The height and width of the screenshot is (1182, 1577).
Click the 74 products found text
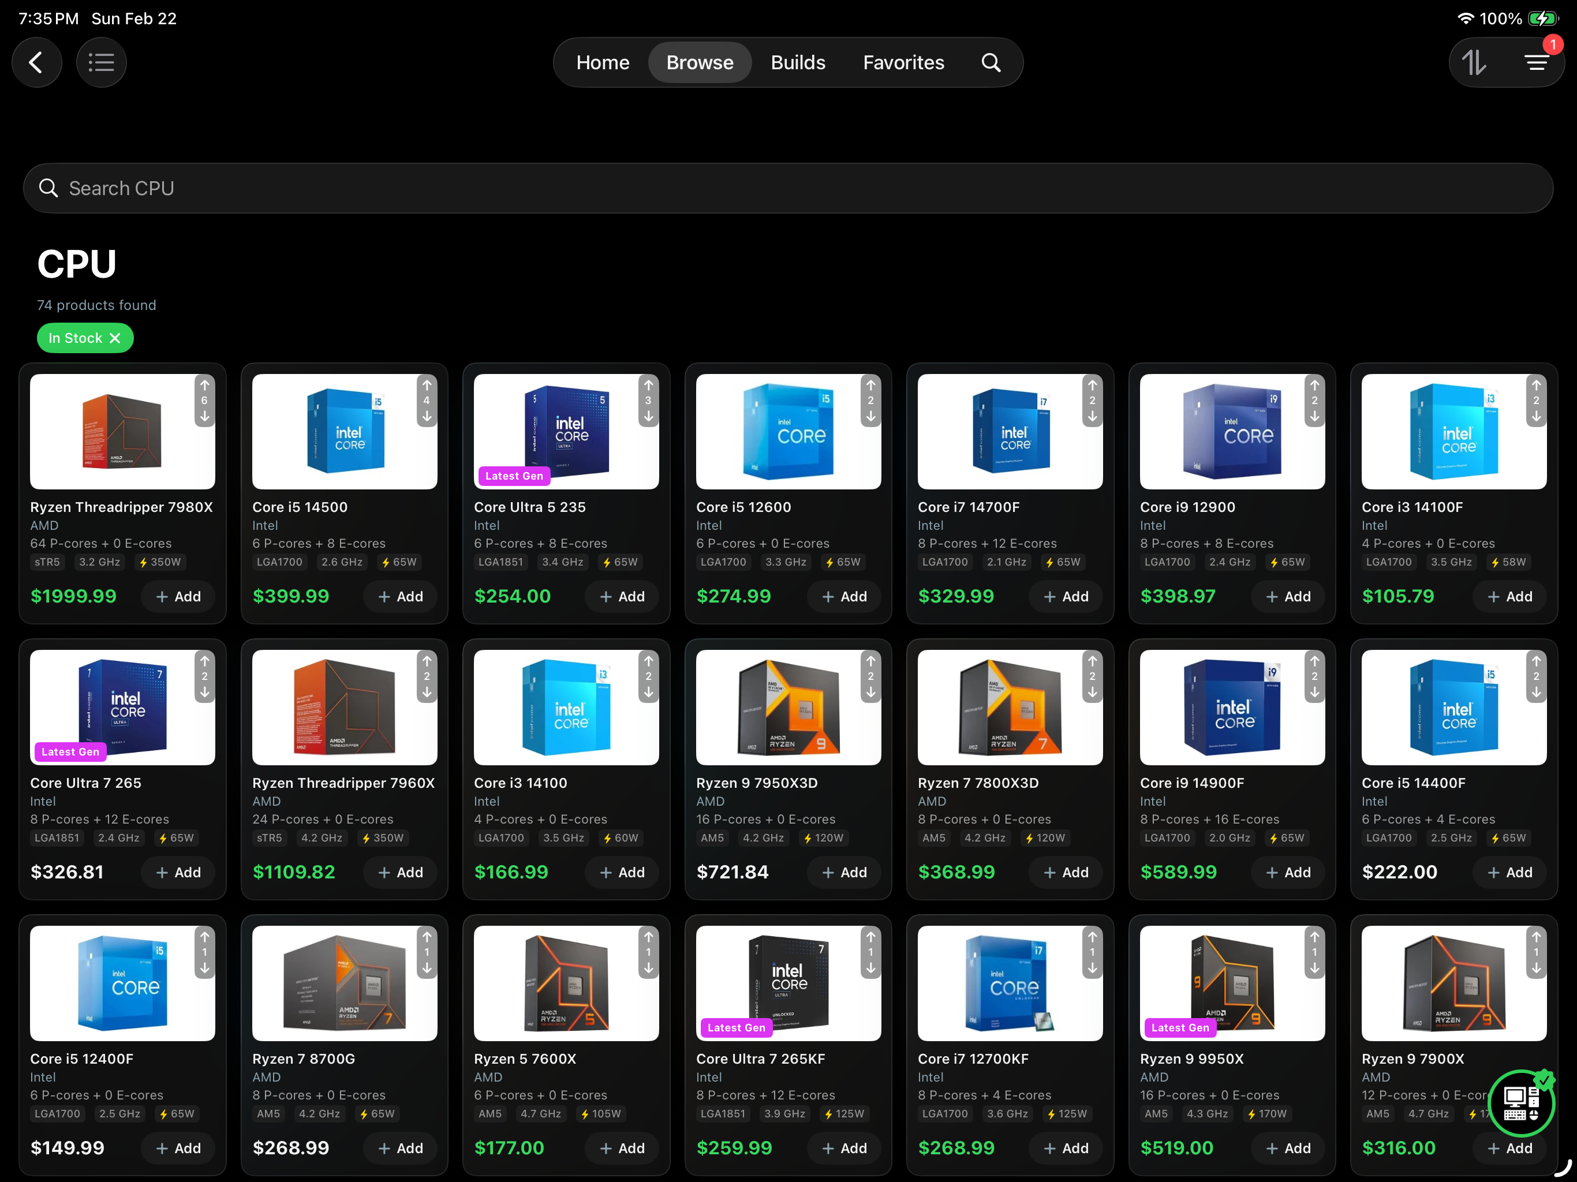coord(96,305)
